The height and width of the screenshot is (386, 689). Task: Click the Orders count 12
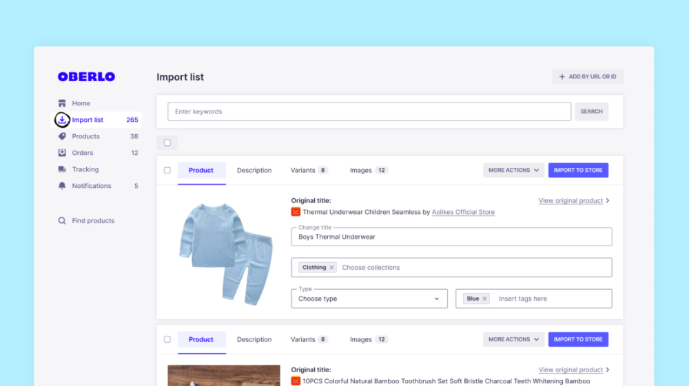[x=134, y=153]
